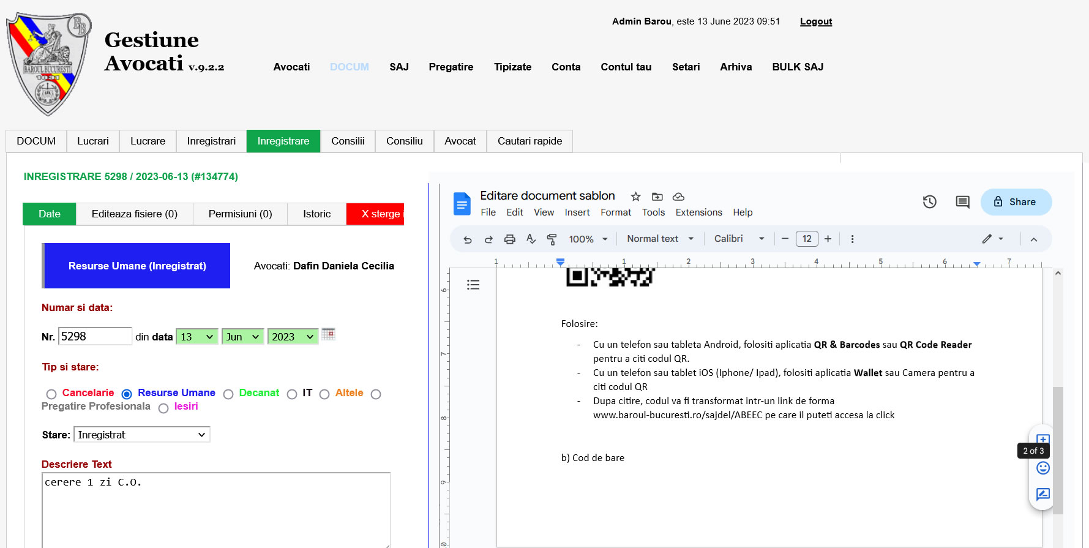Open the Calibri font dropdown
Image resolution: width=1089 pixels, height=548 pixels.
(739, 239)
